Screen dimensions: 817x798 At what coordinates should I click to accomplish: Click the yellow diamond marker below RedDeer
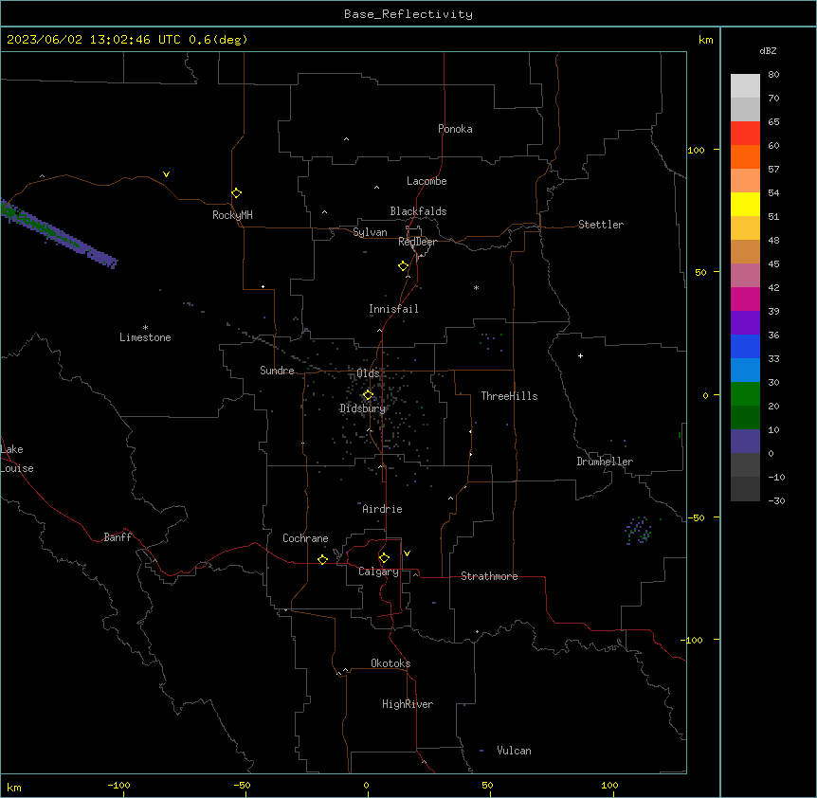pos(403,266)
